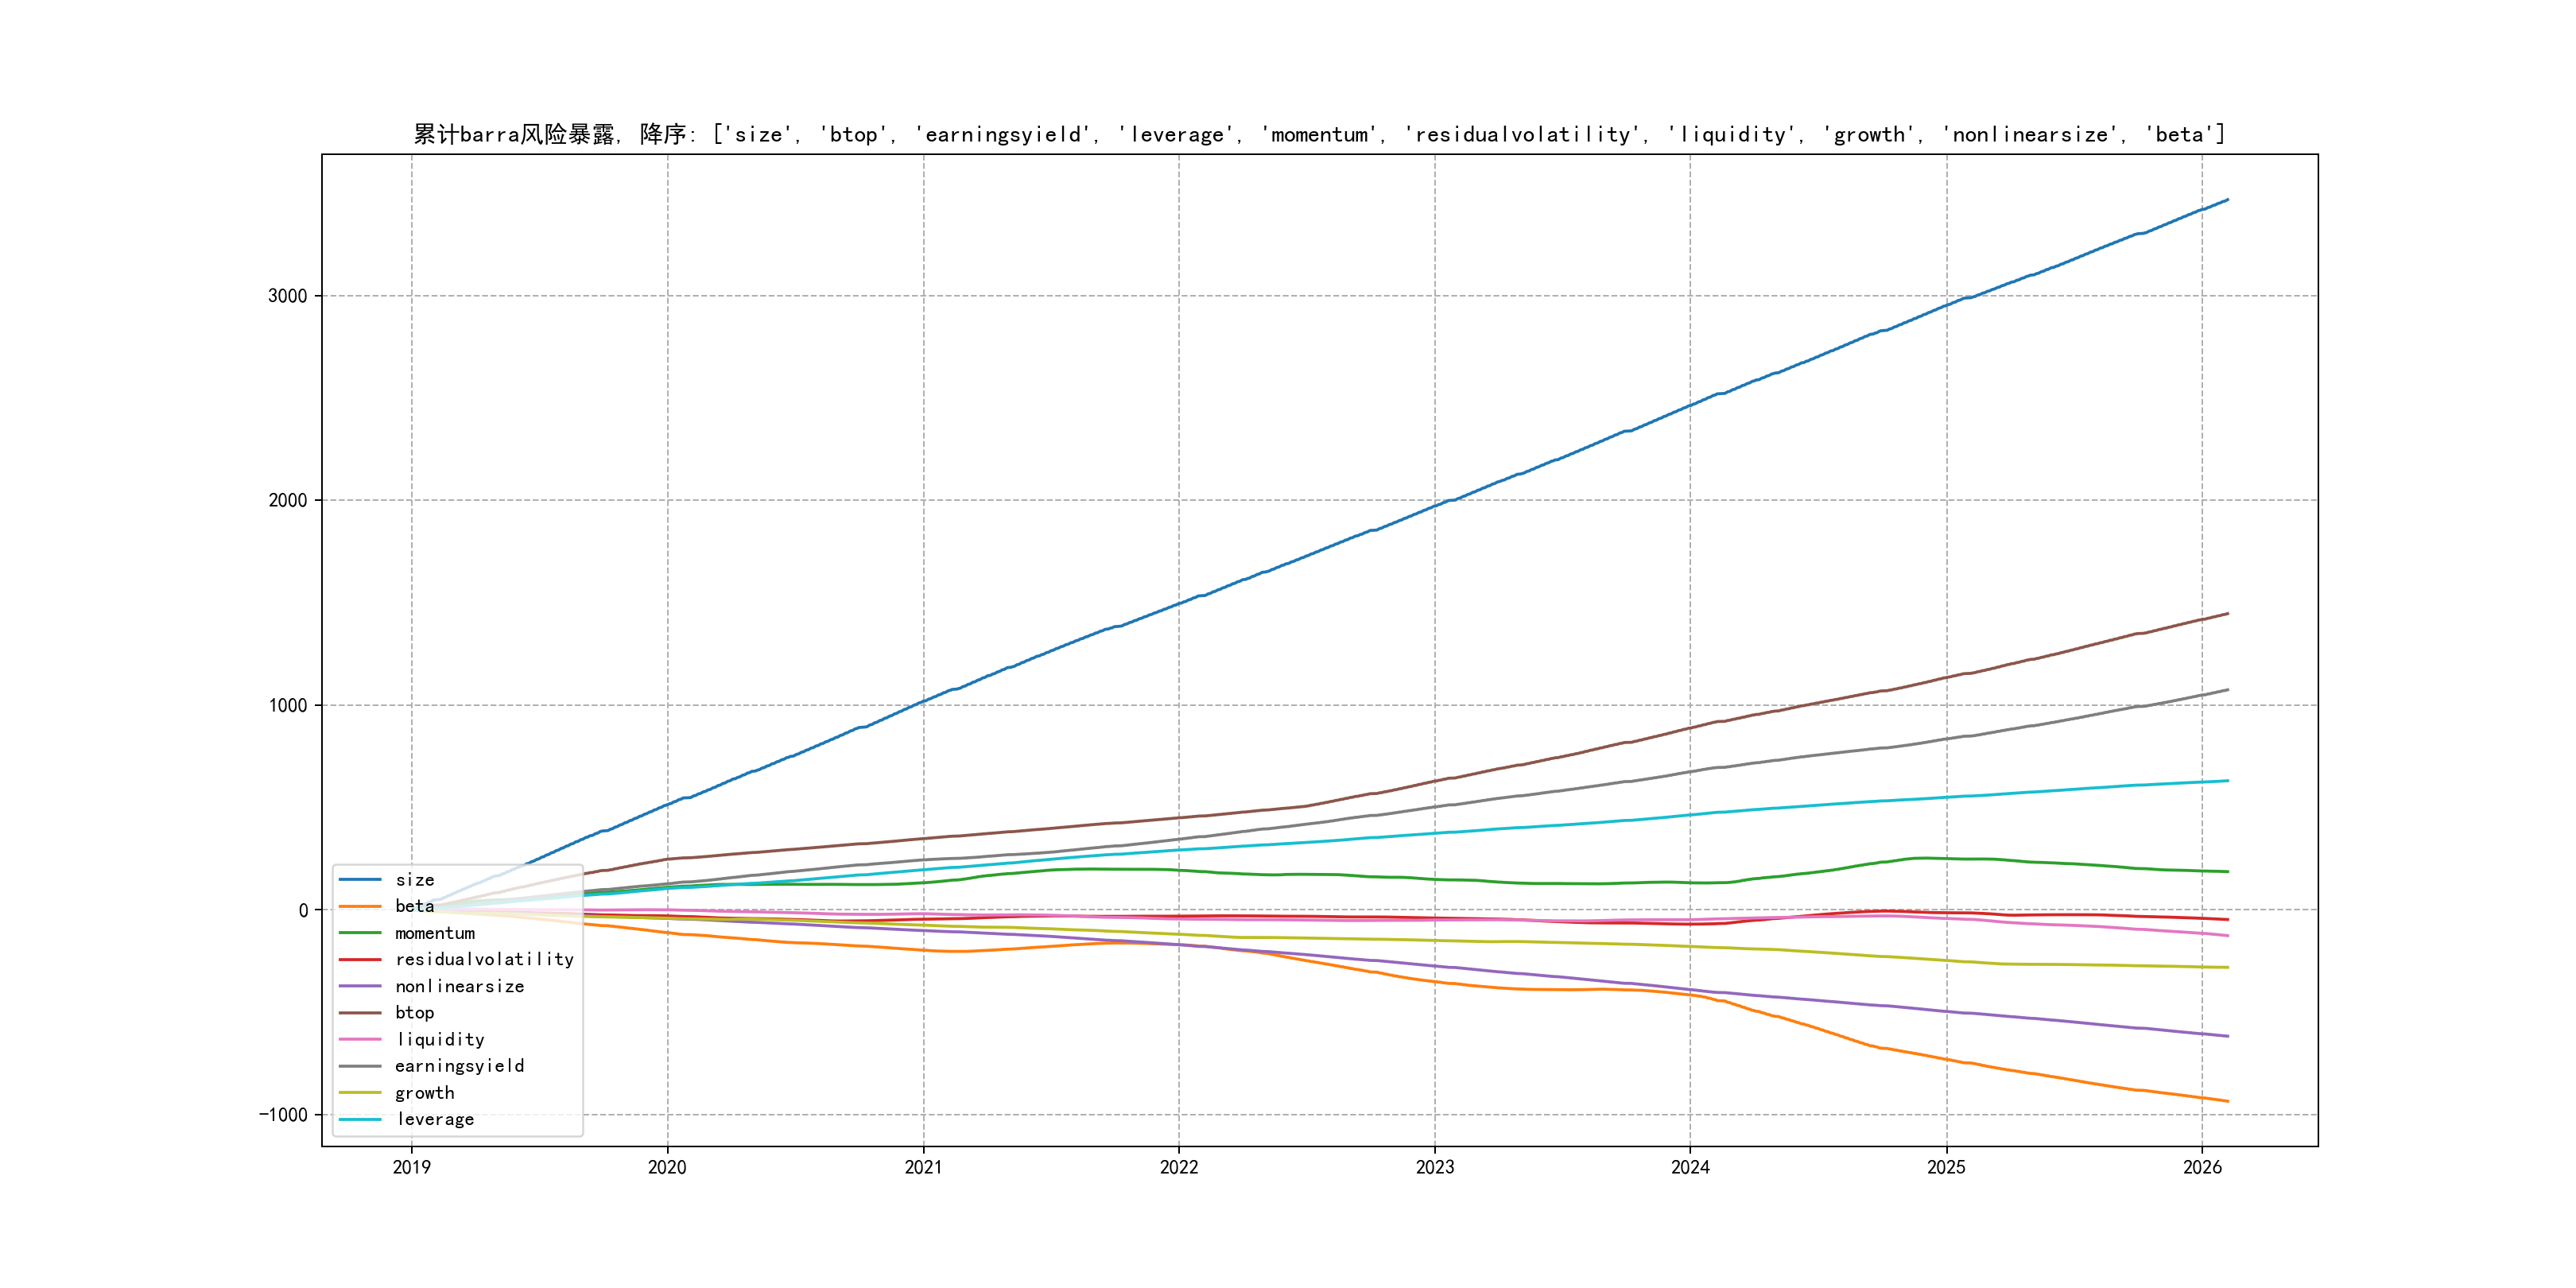Select the nonlinearsize legend entry text
The height and width of the screenshot is (1288, 2576).
click(459, 986)
